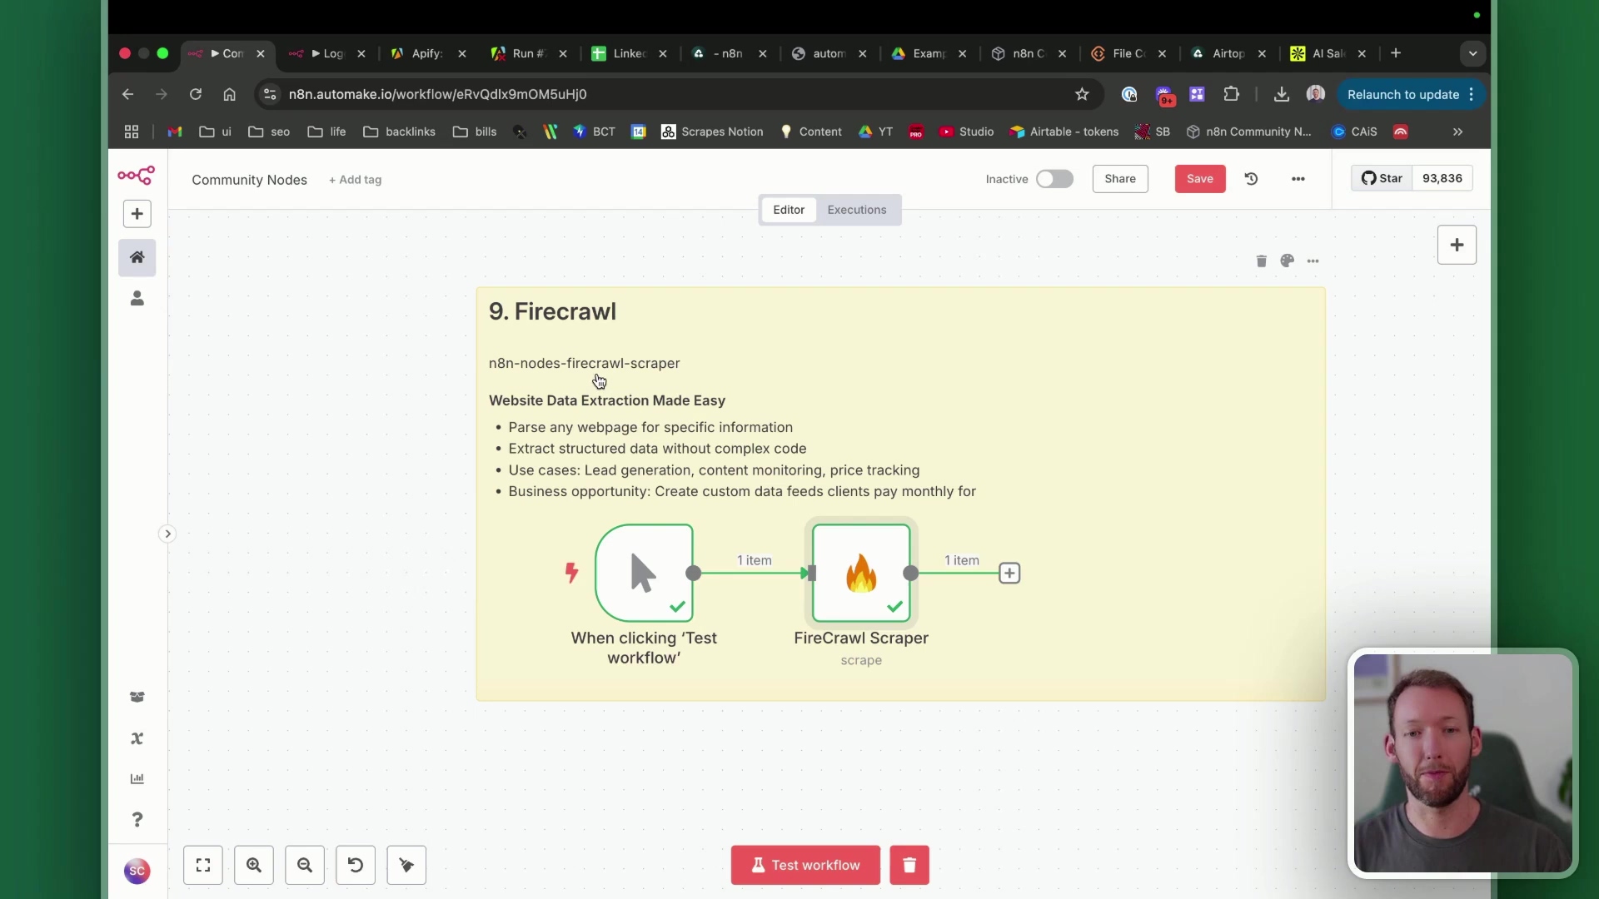Open the backlinks bookmark folder
The width and height of the screenshot is (1599, 899).
(400, 132)
